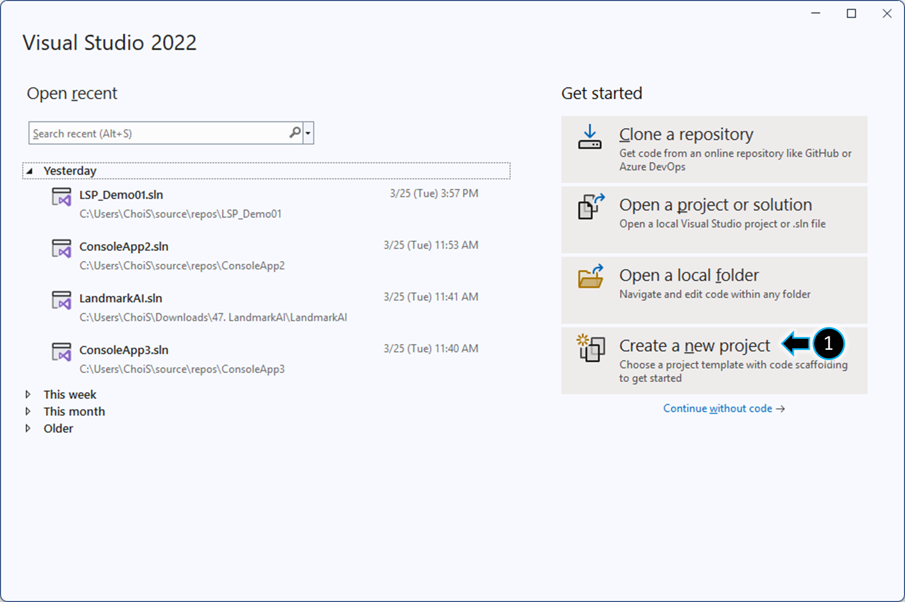Click the 3/25 (Tue) 11:41 AM timestamp
Screen dimensions: 905x602
[x=431, y=297]
